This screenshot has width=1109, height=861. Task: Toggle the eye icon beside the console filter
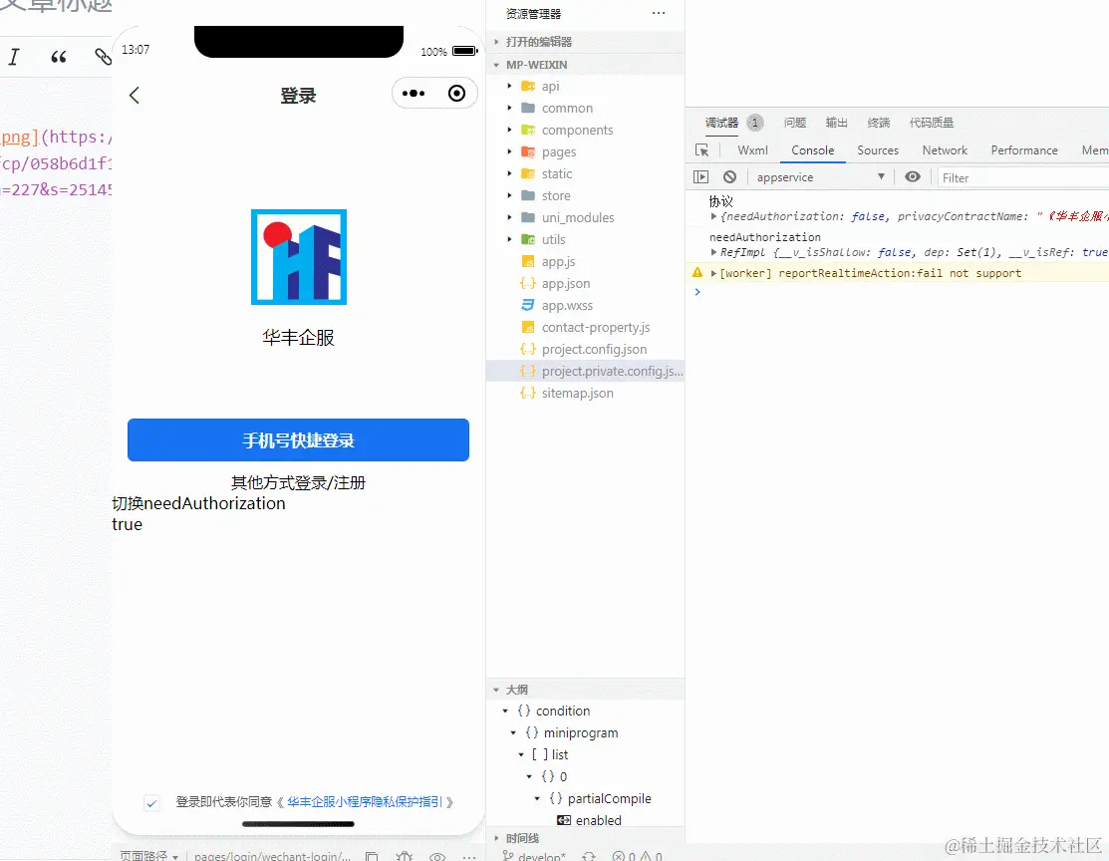913,176
